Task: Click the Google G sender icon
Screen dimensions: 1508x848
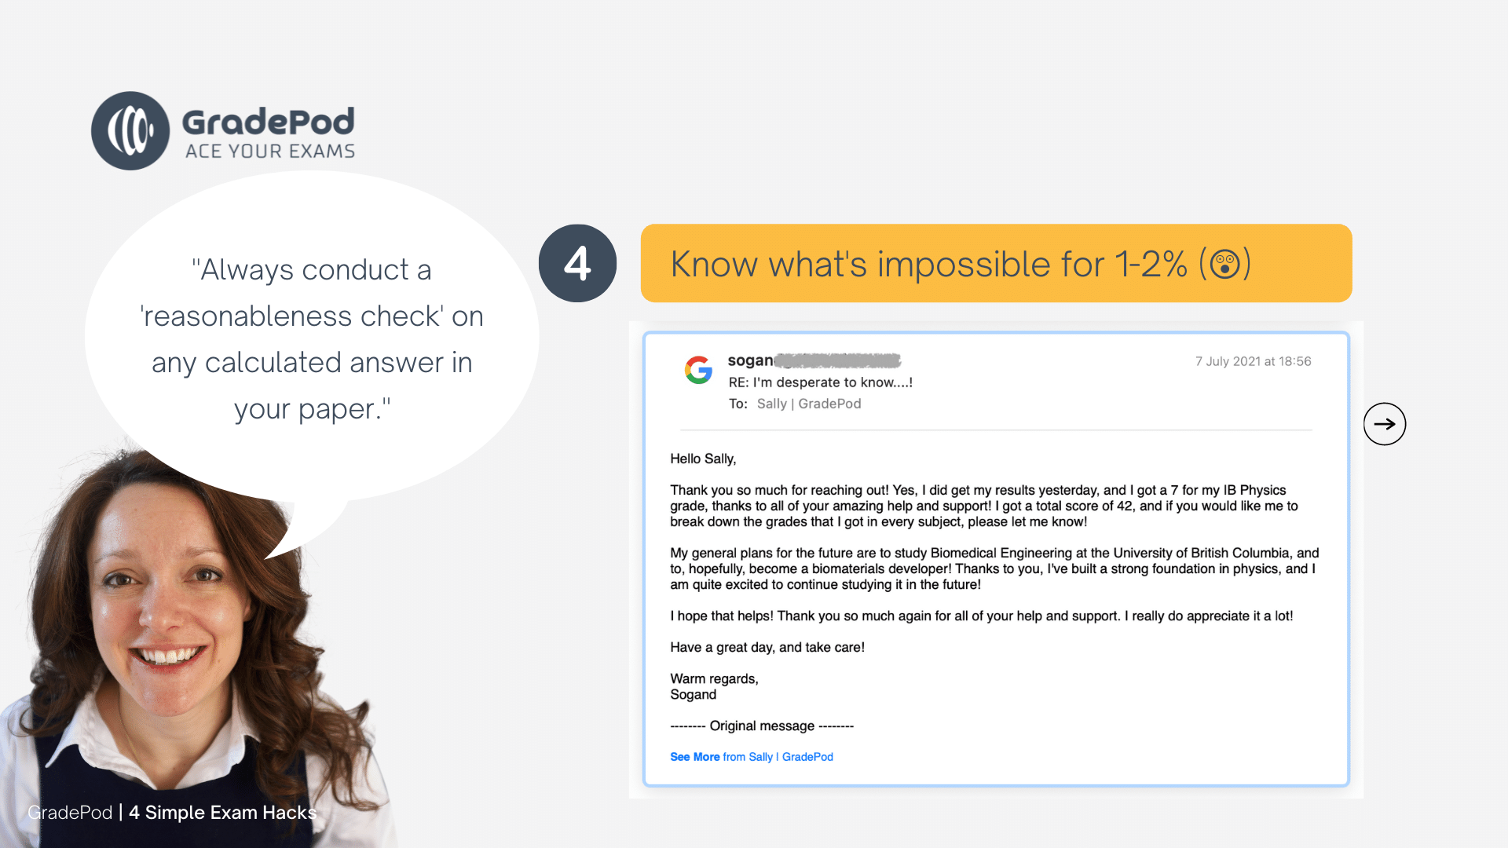Action: (698, 370)
